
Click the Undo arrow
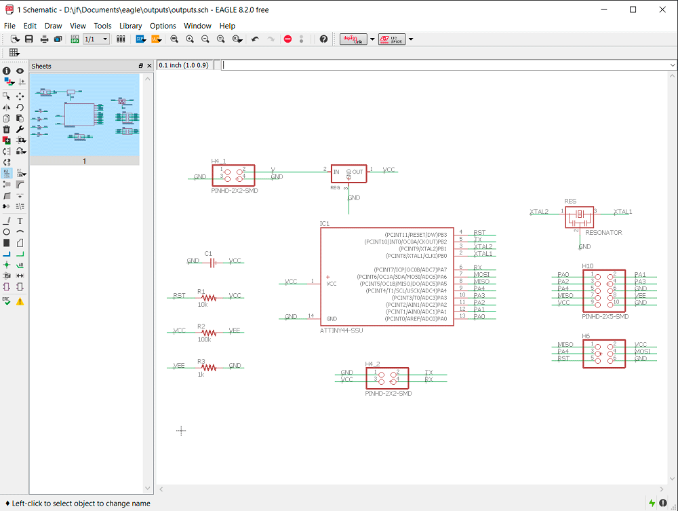tap(255, 39)
